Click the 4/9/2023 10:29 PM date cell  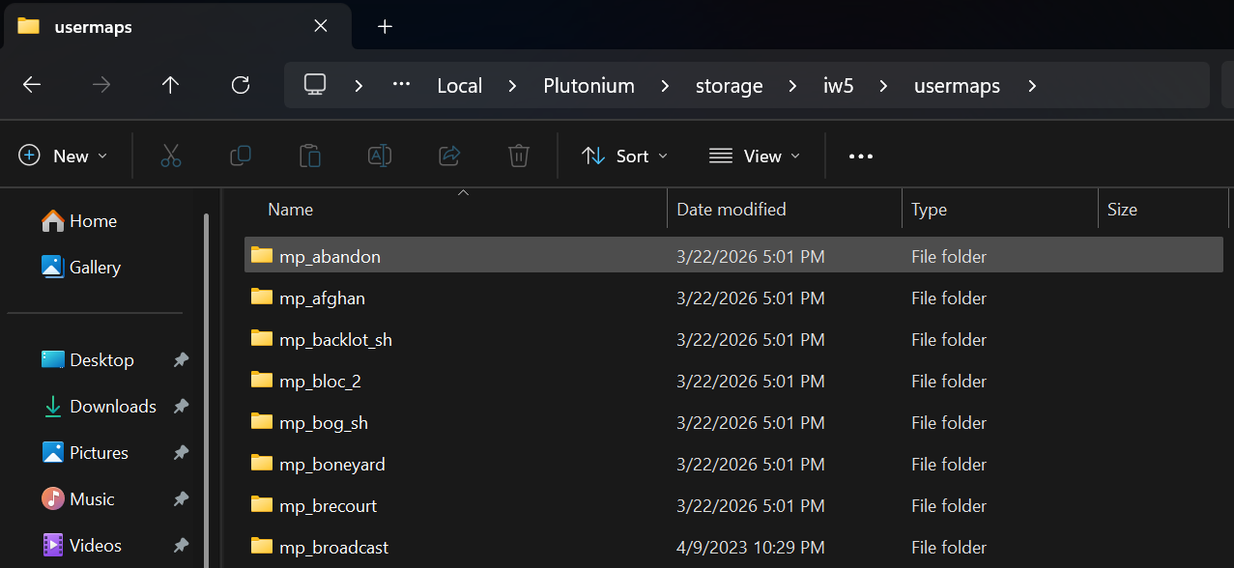pyautogui.click(x=751, y=548)
